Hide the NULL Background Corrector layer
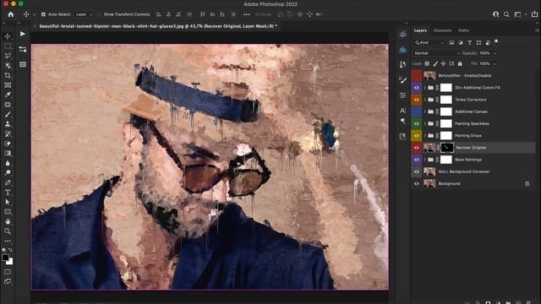The image size is (541, 304). pyautogui.click(x=417, y=171)
